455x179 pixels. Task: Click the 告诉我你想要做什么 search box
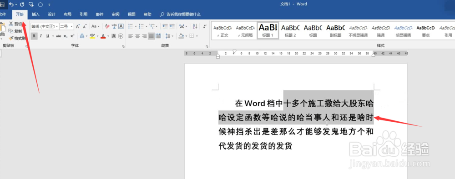(181, 14)
